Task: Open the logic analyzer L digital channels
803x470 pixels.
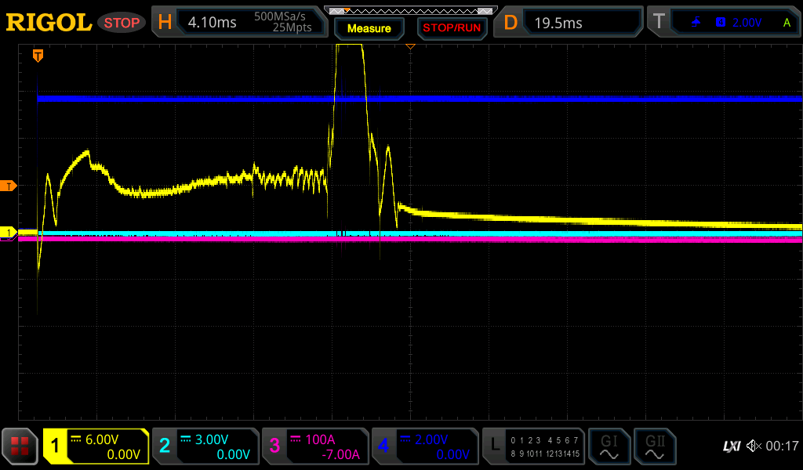Action: pos(533,446)
